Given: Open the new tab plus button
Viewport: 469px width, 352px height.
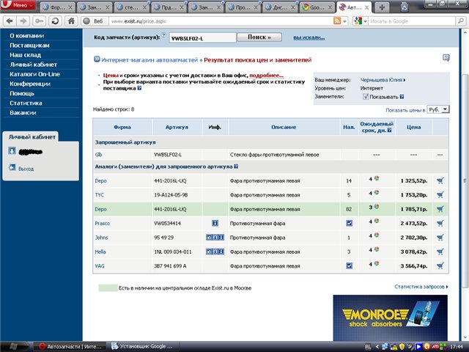Looking at the screenshot, I should [382, 7].
